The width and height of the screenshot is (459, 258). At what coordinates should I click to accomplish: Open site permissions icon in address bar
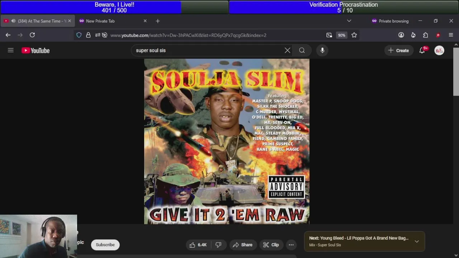[x=98, y=35]
